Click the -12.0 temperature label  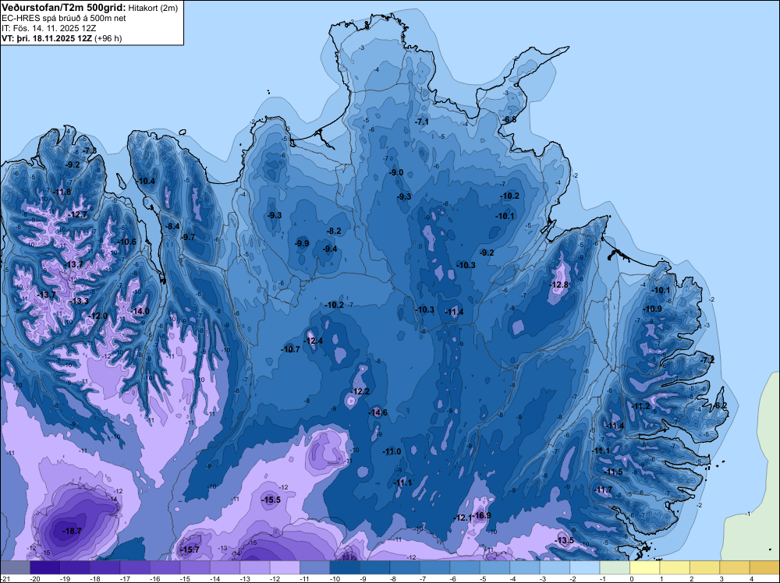(x=98, y=316)
